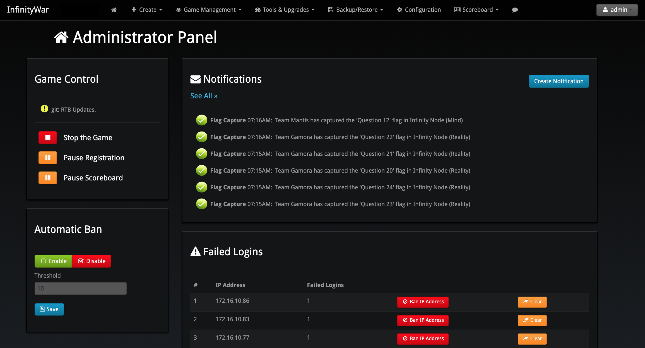
Task: Open the Tools & Upgrades menu
Action: (x=284, y=9)
